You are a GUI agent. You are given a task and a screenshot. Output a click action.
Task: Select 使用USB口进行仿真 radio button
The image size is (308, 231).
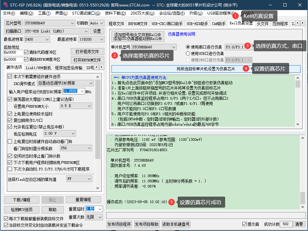pos(188,54)
